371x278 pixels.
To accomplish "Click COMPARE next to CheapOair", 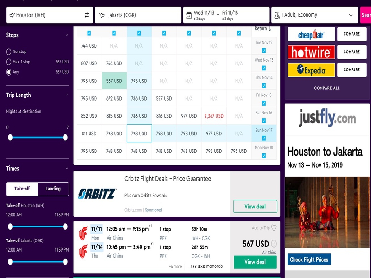I will [x=352, y=34].
